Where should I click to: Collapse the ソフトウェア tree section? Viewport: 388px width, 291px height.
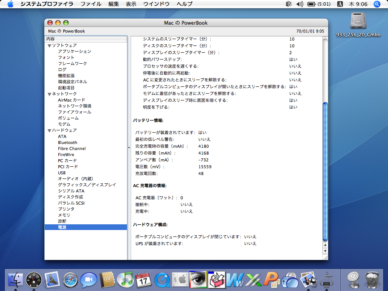pos(49,45)
